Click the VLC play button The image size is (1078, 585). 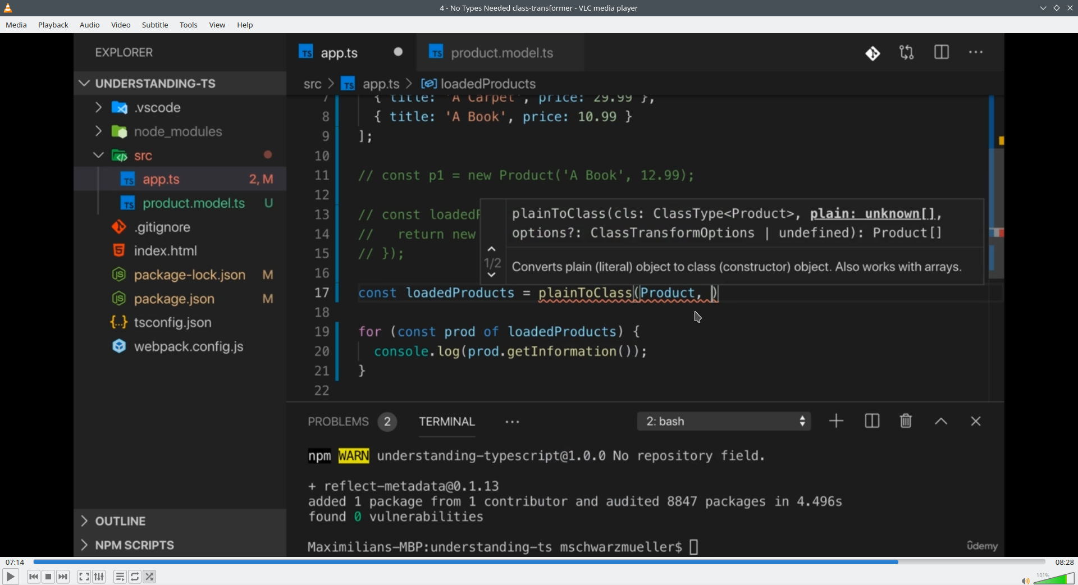pyautogui.click(x=10, y=577)
